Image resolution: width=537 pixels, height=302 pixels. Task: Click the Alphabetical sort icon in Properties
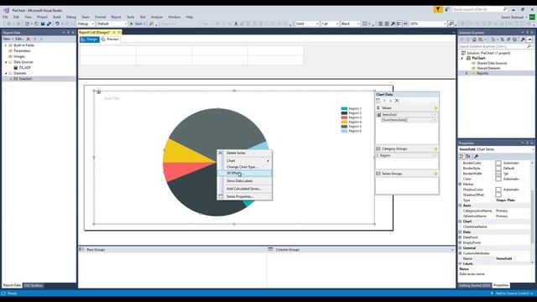(468, 156)
